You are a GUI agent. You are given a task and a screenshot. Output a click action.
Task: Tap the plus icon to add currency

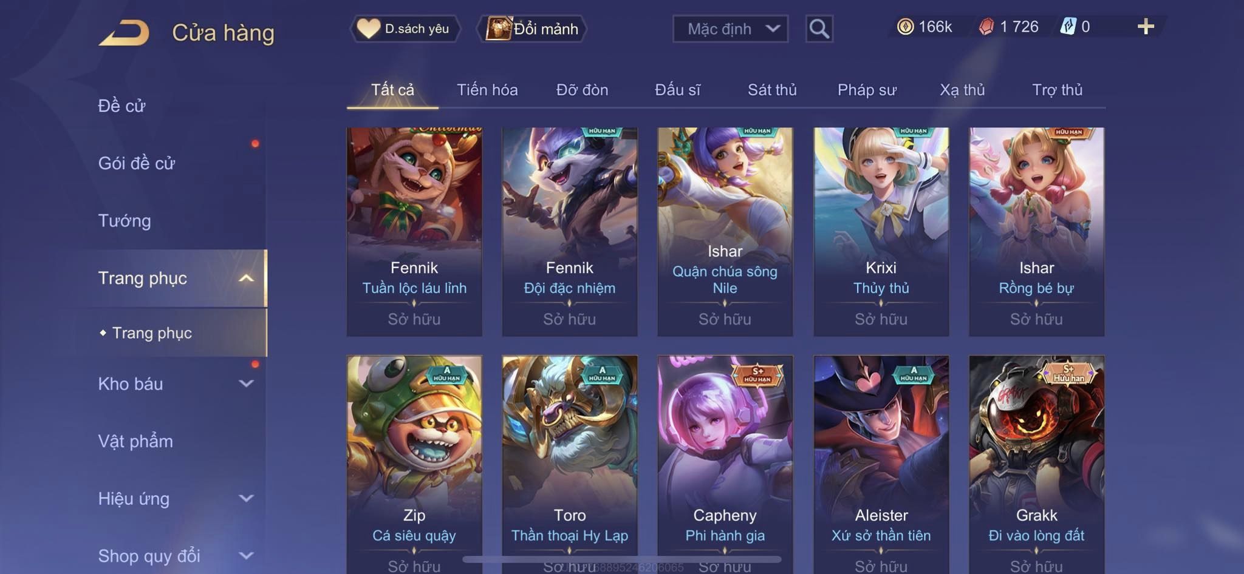(x=1146, y=26)
